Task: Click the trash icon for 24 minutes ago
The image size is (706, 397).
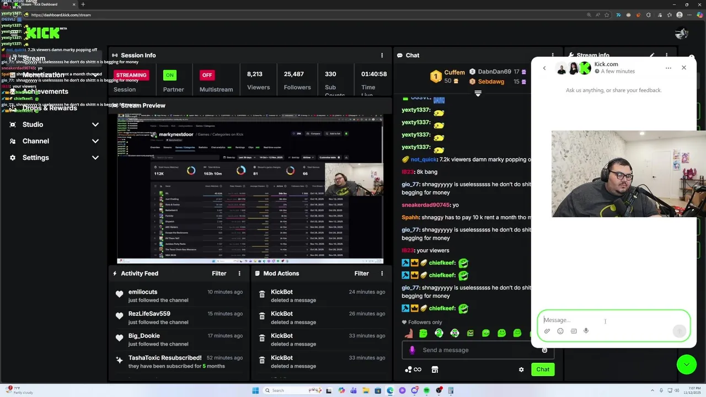Action: point(262,296)
